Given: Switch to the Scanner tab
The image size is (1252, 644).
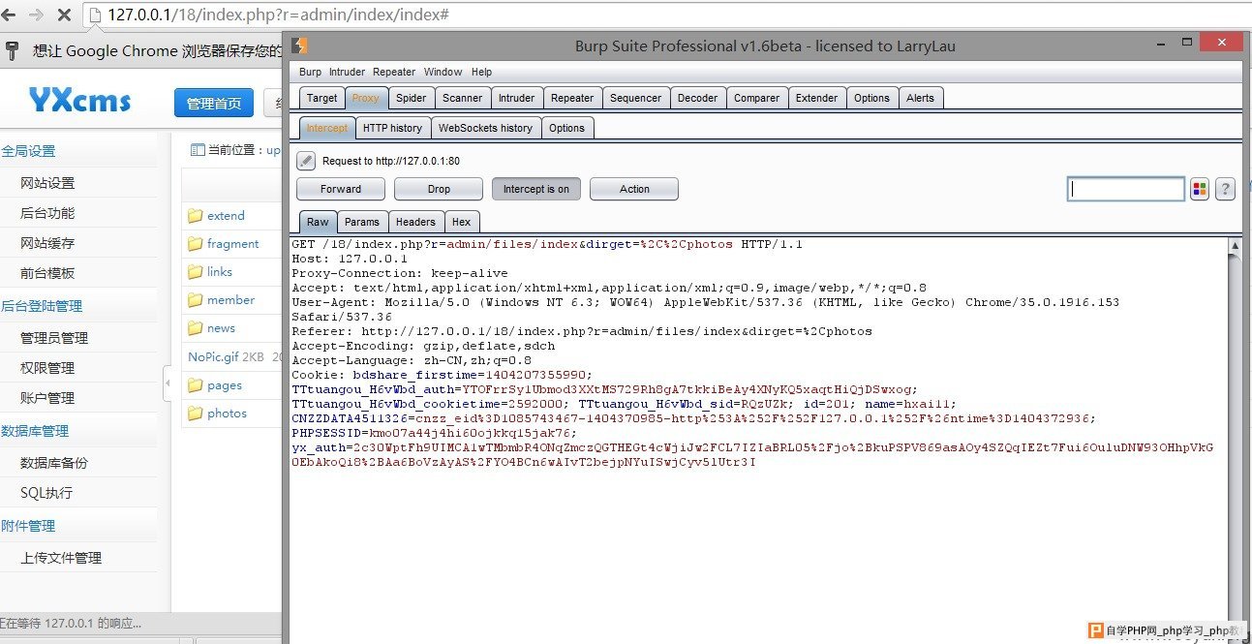Looking at the screenshot, I should pos(463,98).
